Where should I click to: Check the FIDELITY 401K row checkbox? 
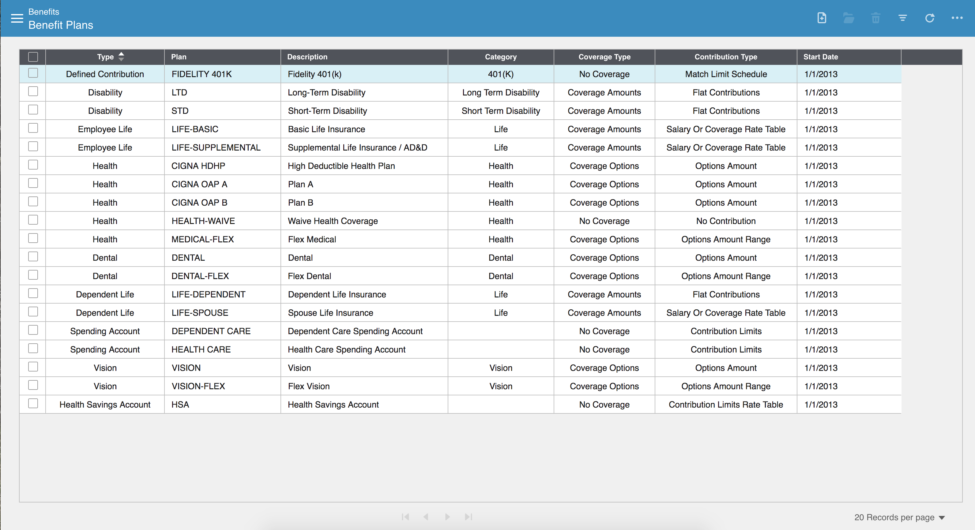[33, 73]
